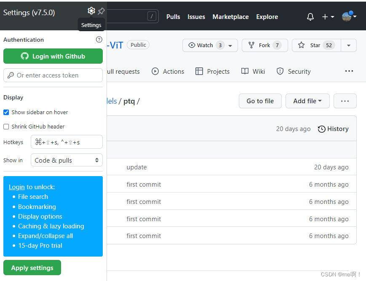Open the plus create-new menu
366x281 pixels.
coord(328,17)
